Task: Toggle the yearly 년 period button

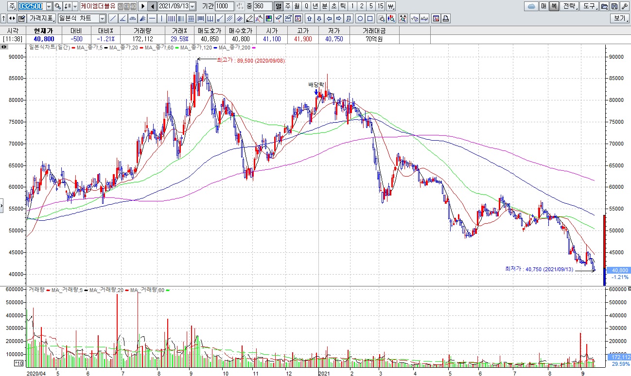Action: click(315, 6)
